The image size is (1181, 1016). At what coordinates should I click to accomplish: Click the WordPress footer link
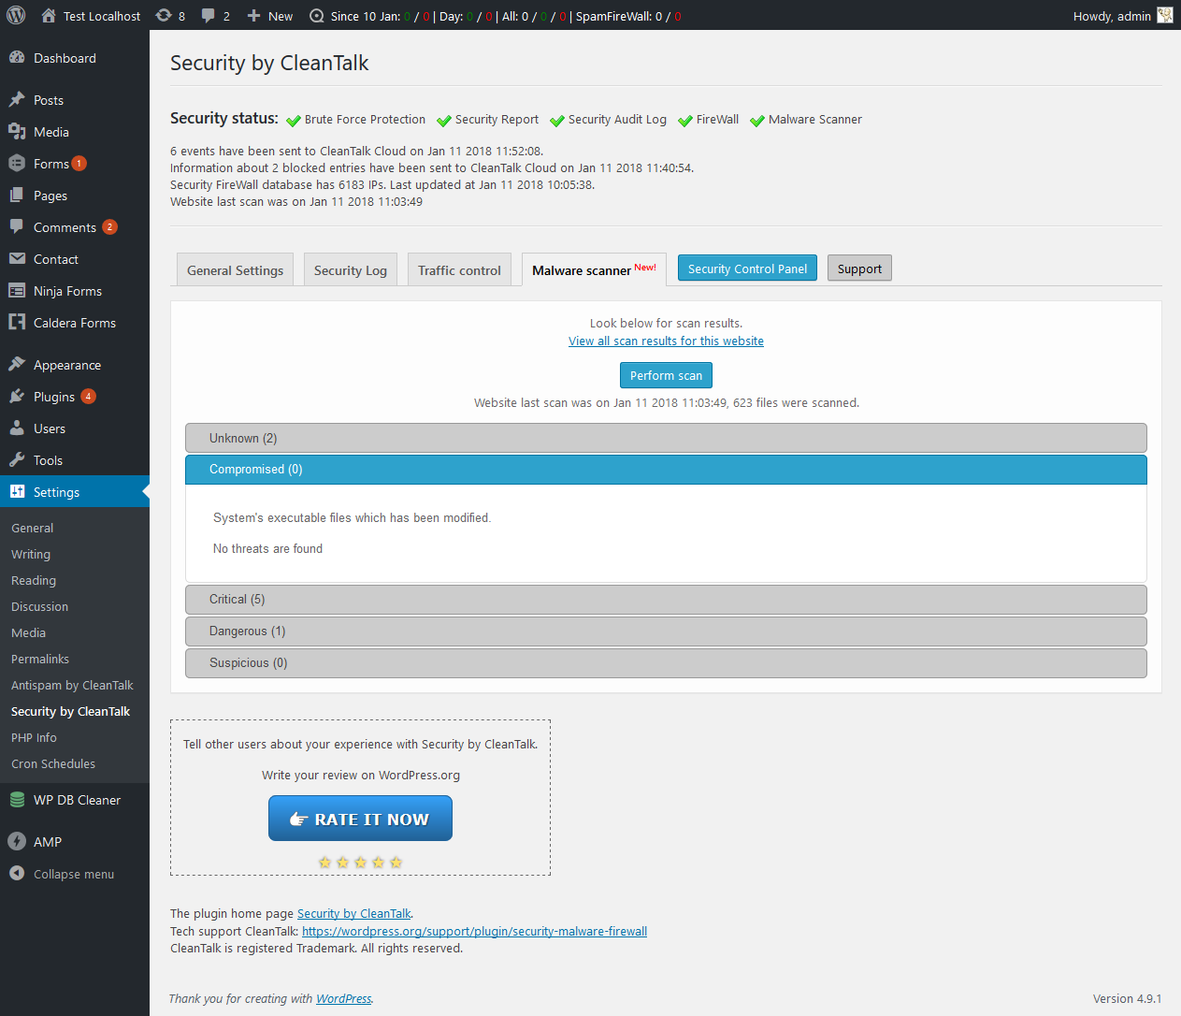[343, 999]
